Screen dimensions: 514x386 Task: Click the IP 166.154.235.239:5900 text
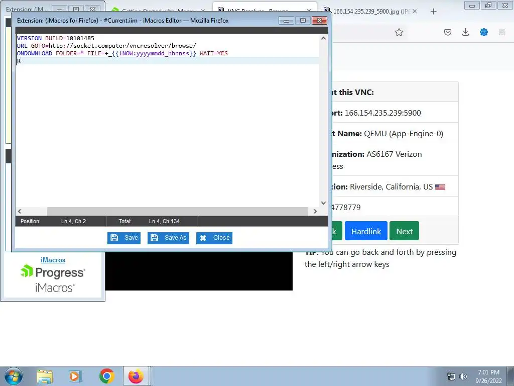click(x=382, y=113)
